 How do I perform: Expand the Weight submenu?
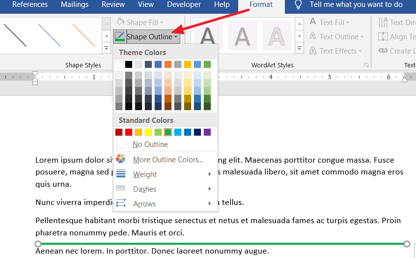210,174
